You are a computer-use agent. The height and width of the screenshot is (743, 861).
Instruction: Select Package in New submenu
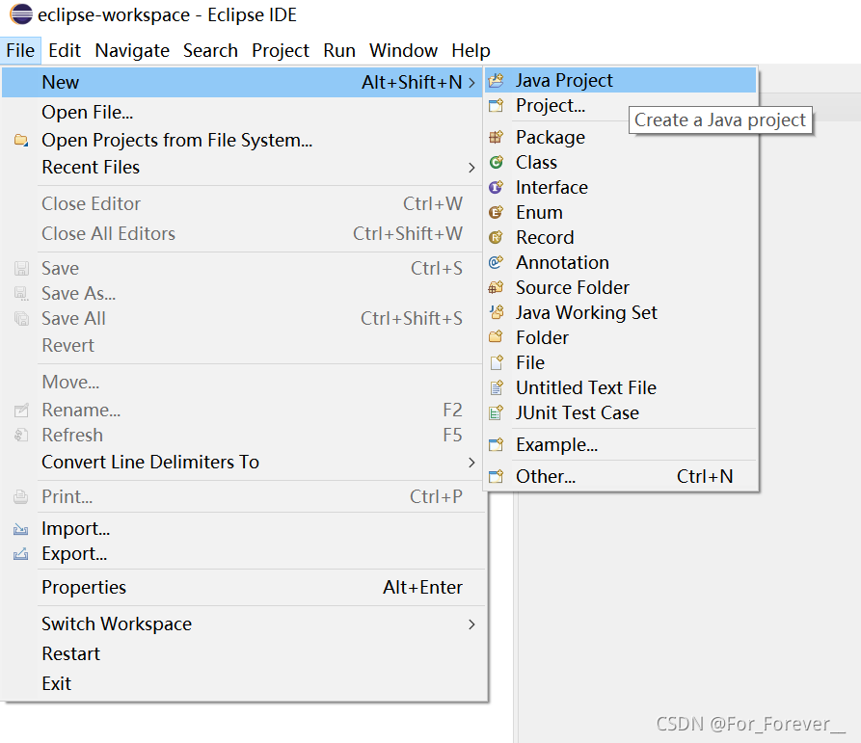point(621,137)
